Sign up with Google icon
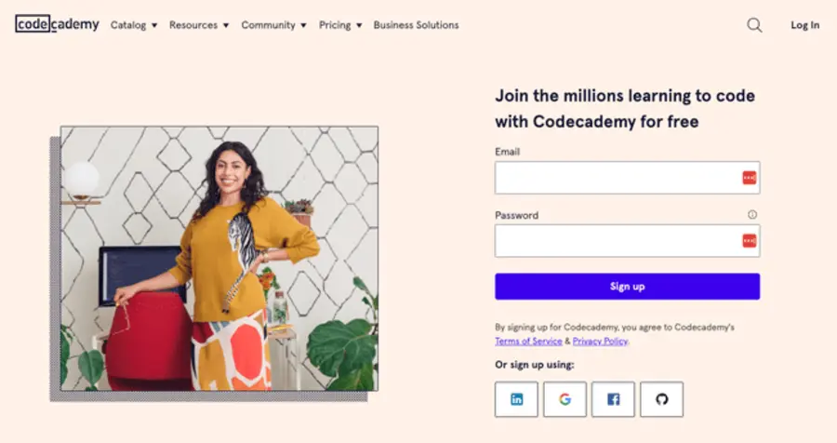 (565, 399)
